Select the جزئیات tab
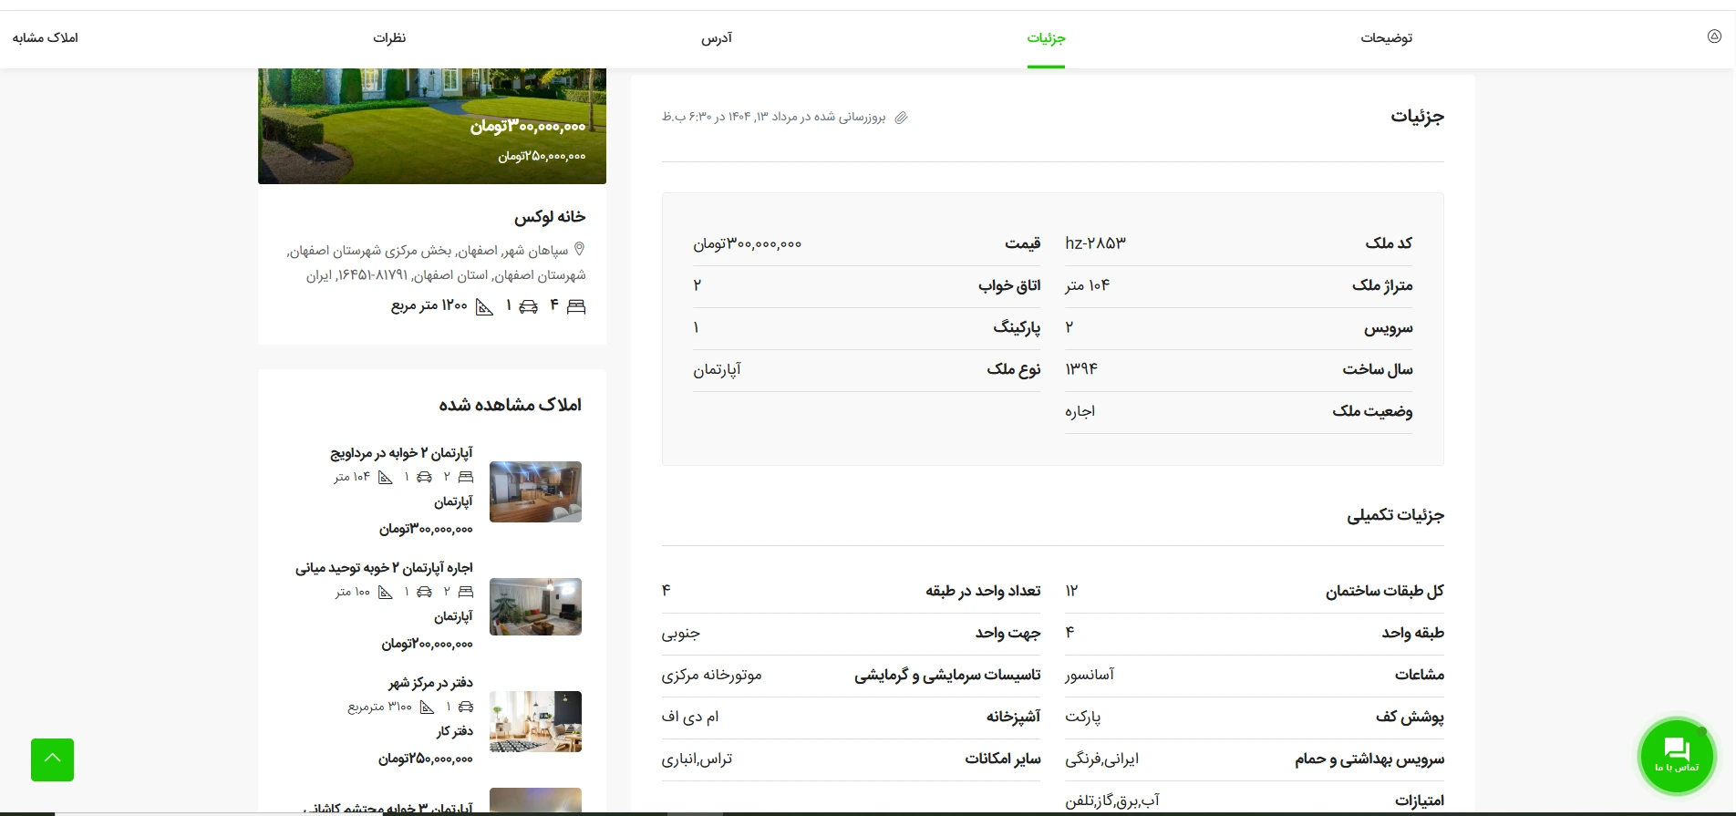The height and width of the screenshot is (816, 1736). tap(1046, 38)
